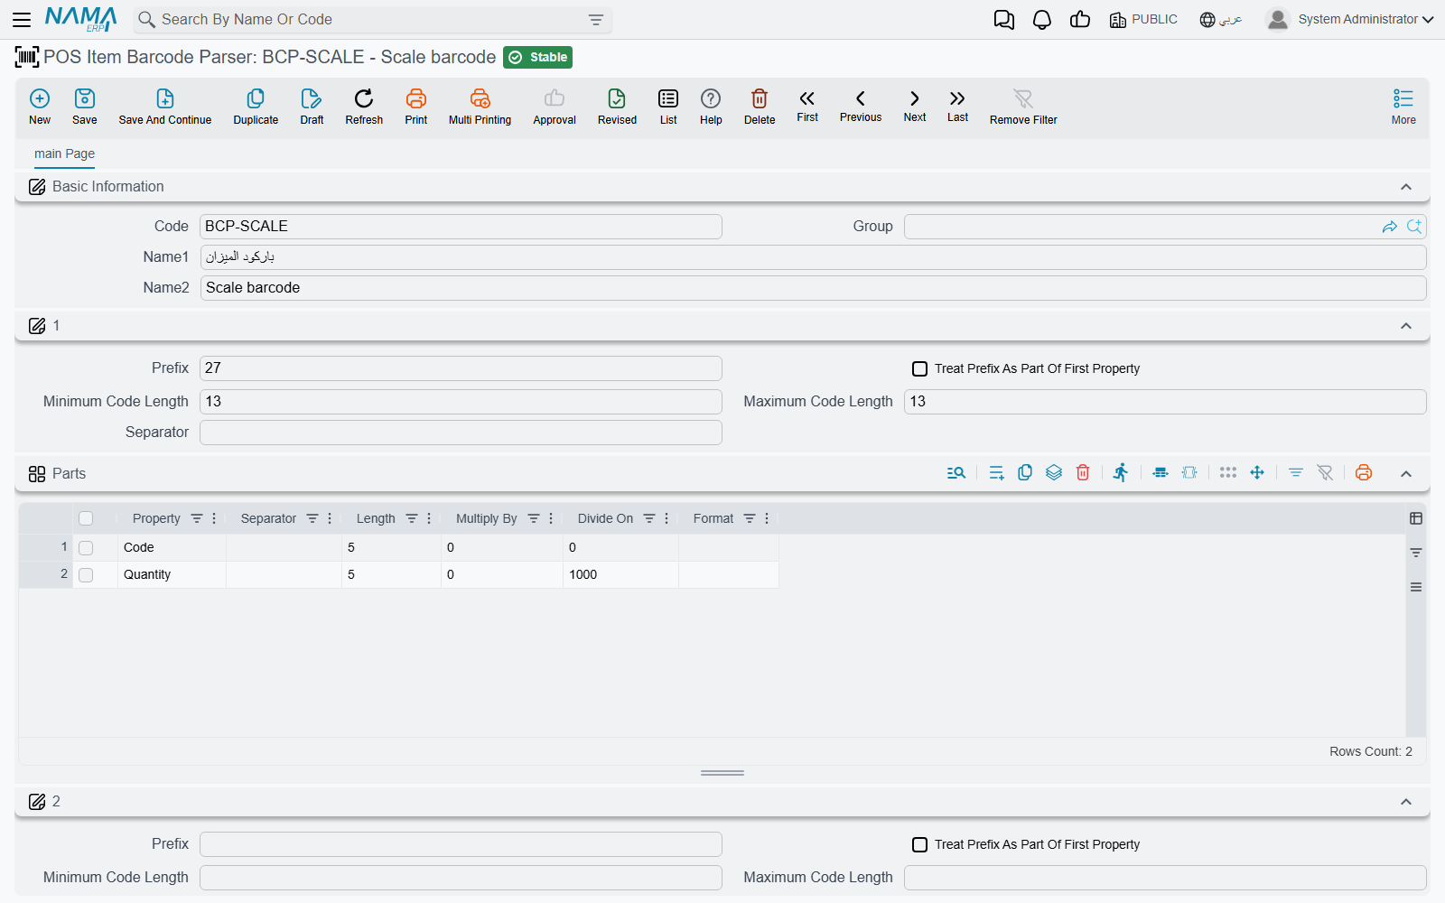Delete selected row in Parts toolbar
The height and width of the screenshot is (903, 1445).
[1083, 472]
